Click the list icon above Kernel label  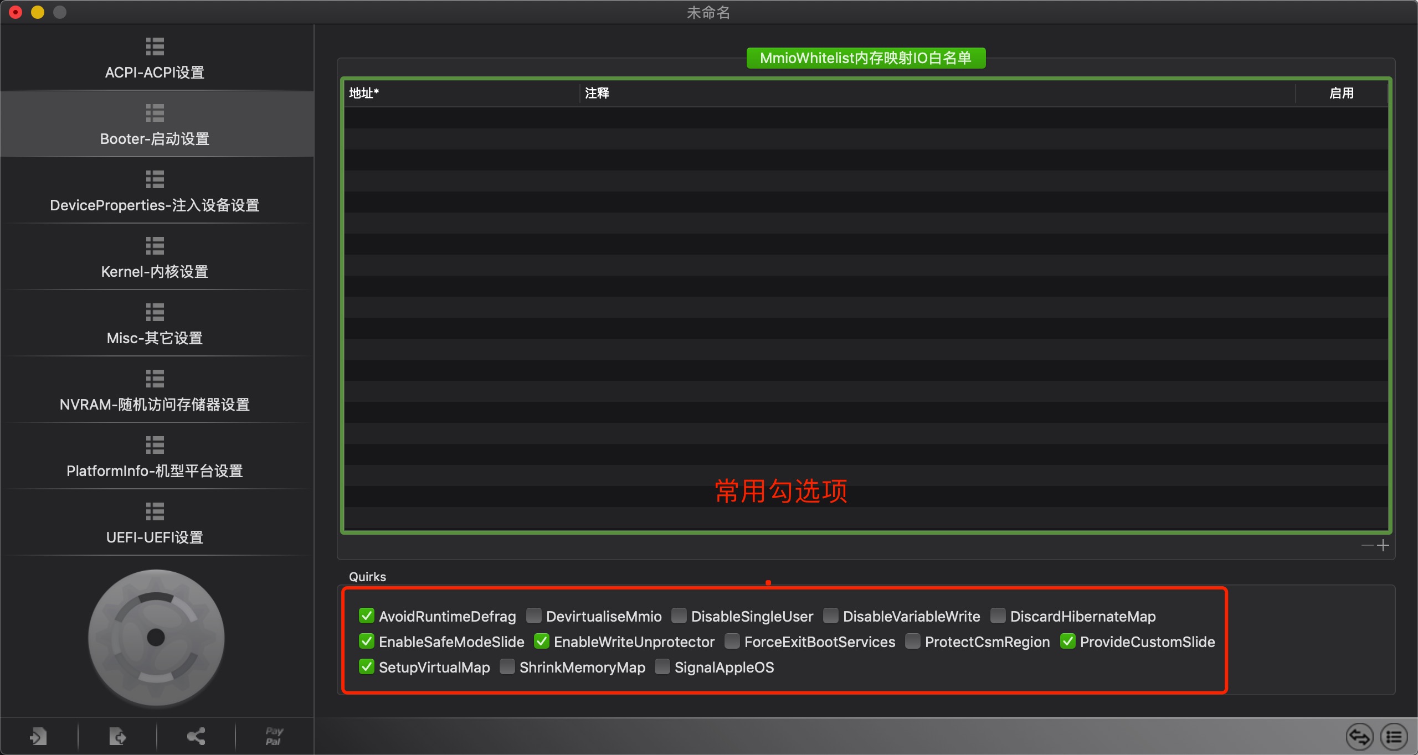point(155,246)
